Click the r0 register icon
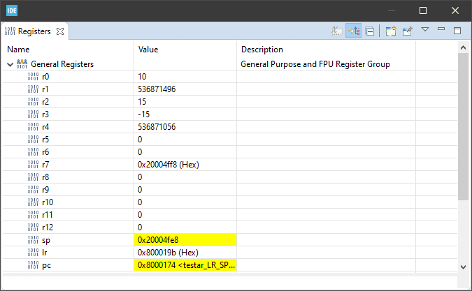The image size is (472, 291). 33,77
